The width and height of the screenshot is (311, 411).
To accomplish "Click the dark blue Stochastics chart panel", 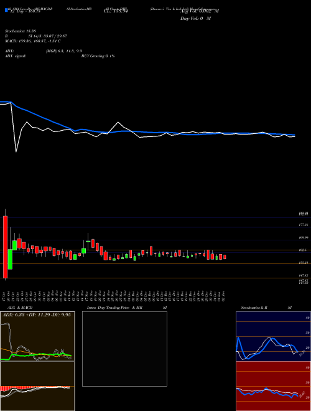I will tap(273, 336).
